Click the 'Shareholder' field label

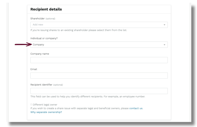click(37, 18)
